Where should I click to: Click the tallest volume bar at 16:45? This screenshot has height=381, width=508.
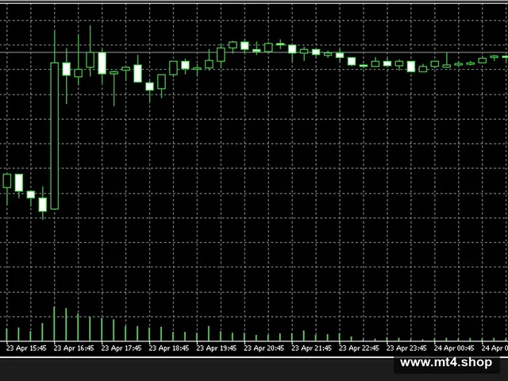click(55, 323)
